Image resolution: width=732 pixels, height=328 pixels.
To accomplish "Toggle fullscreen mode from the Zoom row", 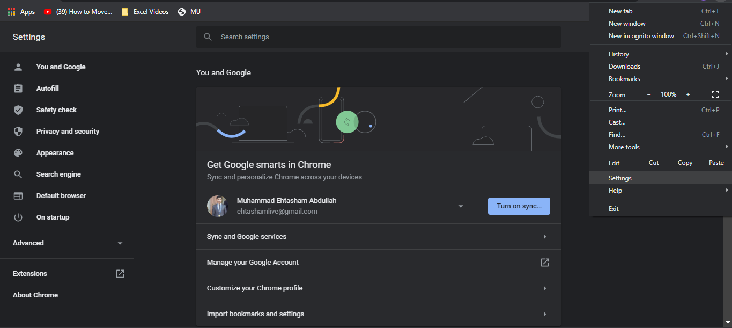I will (x=715, y=94).
